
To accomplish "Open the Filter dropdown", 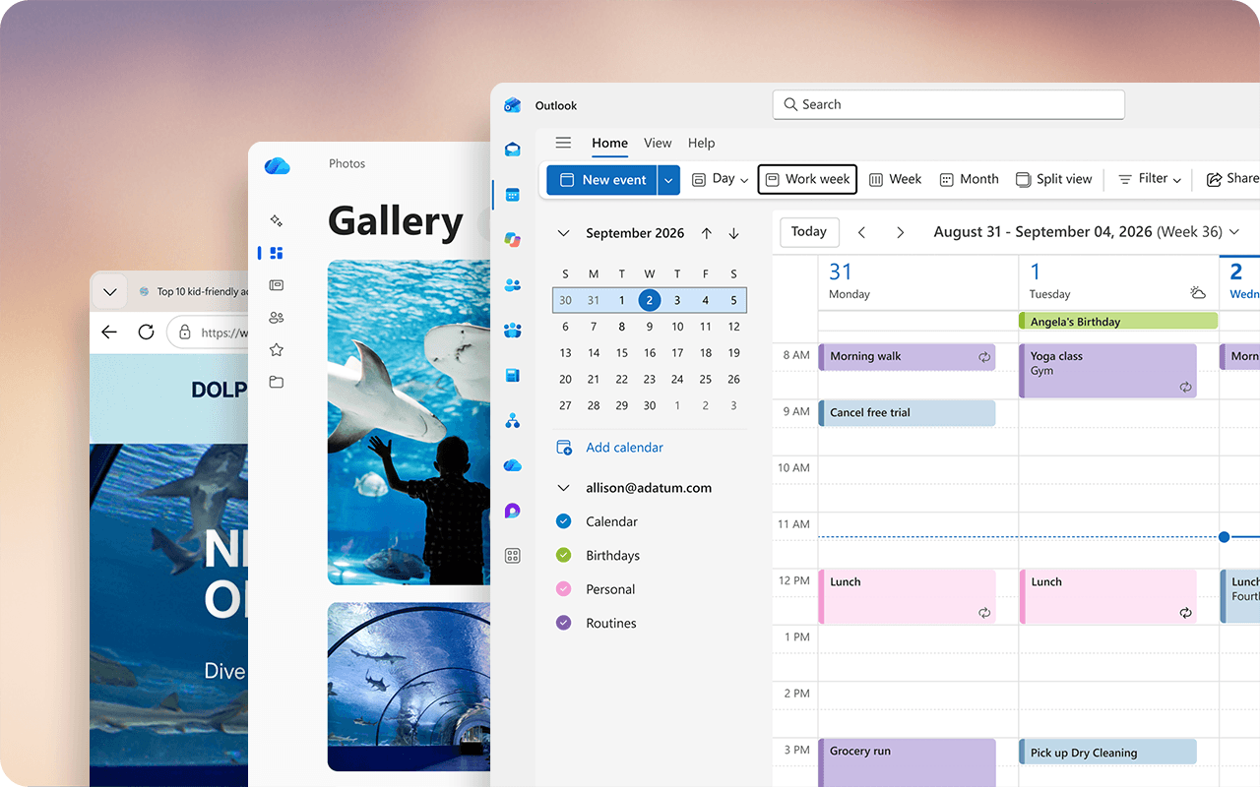I will tap(1149, 179).
